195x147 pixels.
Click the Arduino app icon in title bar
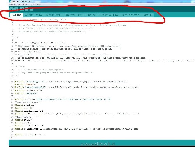(x=10, y=2)
